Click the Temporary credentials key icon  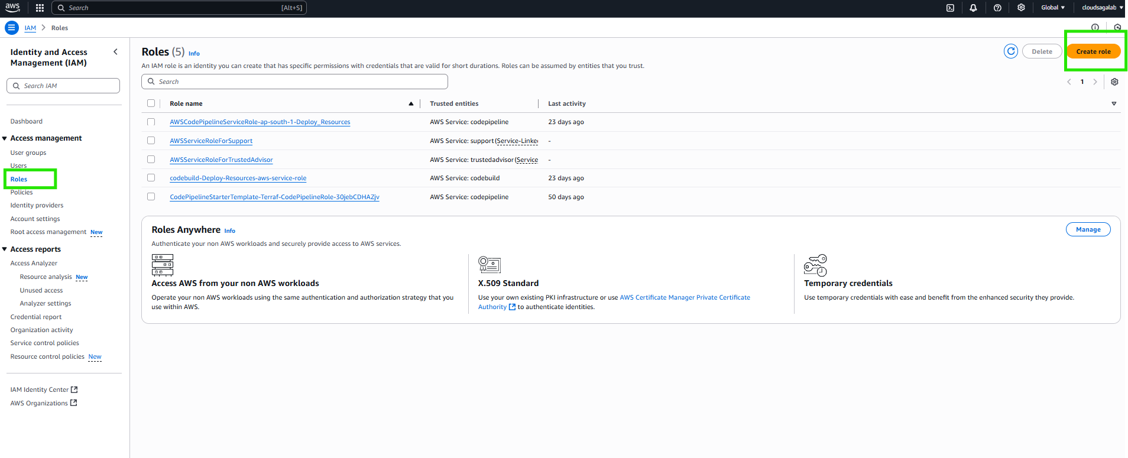coord(815,265)
